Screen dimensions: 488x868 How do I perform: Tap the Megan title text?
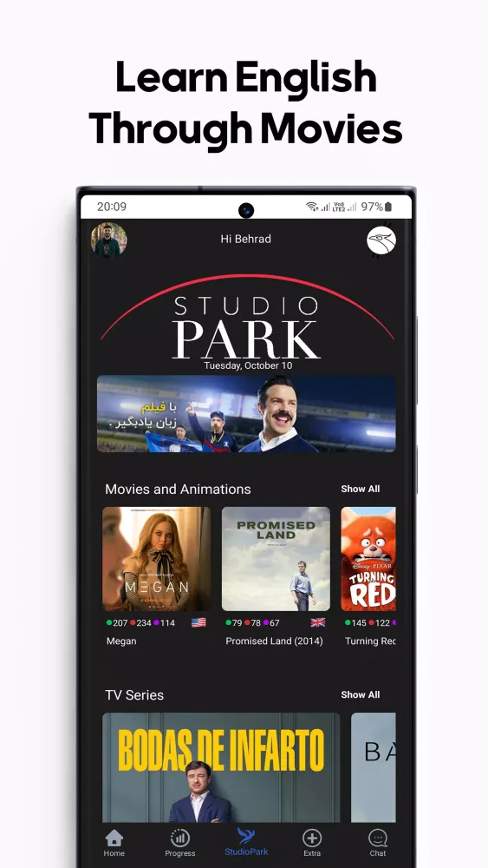point(121,641)
